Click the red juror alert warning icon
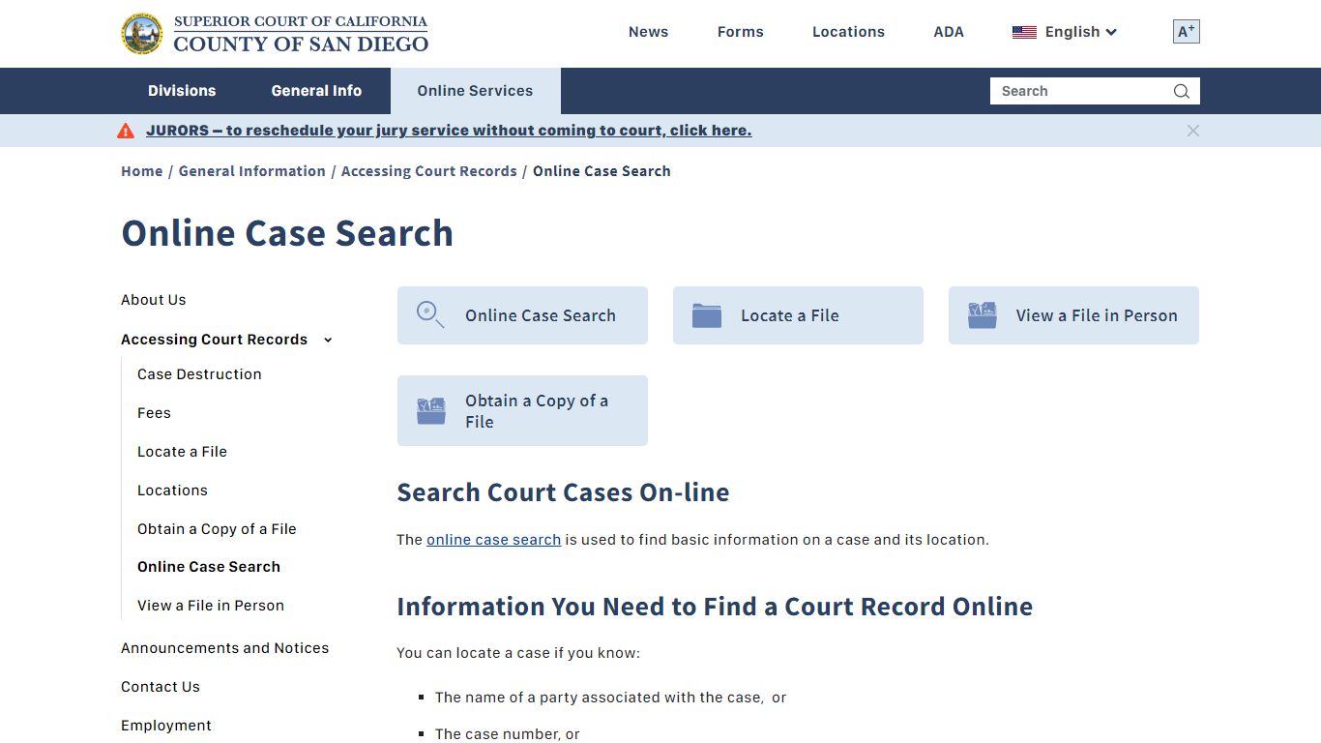The height and width of the screenshot is (743, 1321). [126, 130]
